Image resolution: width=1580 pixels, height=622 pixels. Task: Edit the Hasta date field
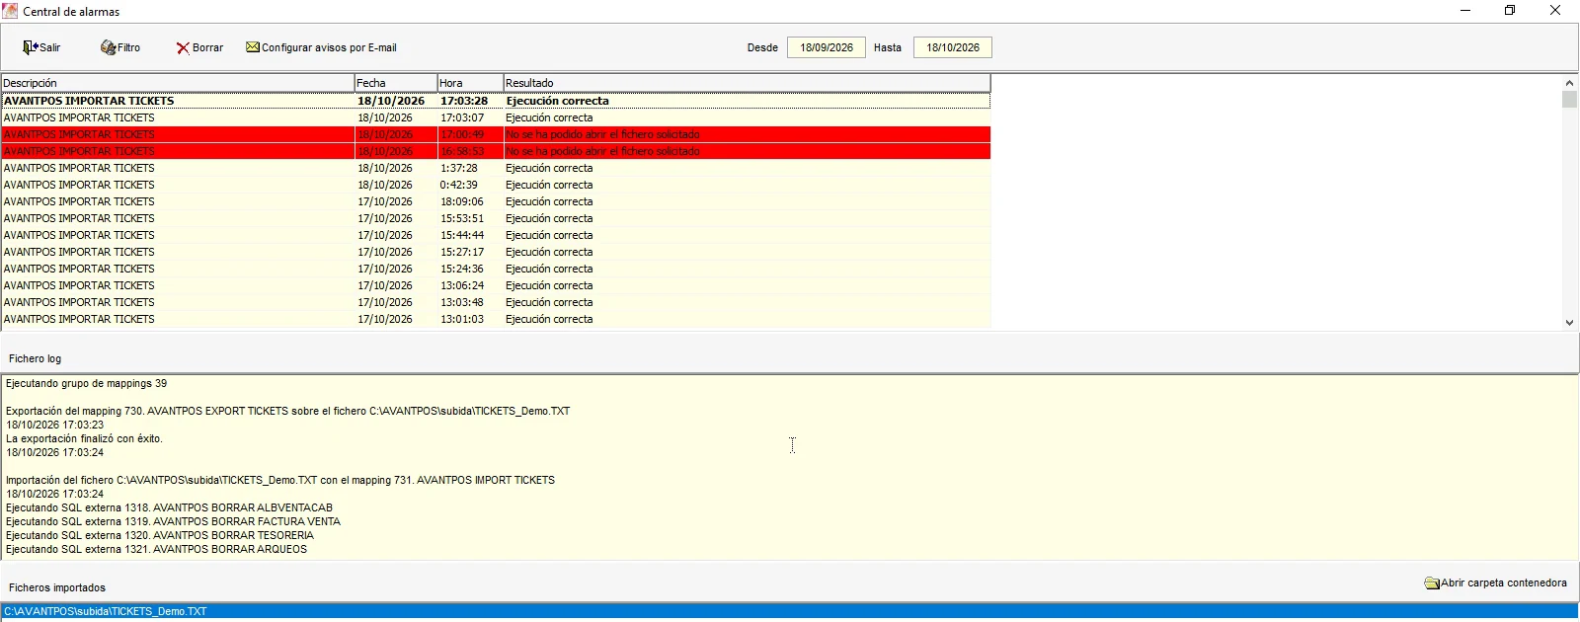click(953, 47)
